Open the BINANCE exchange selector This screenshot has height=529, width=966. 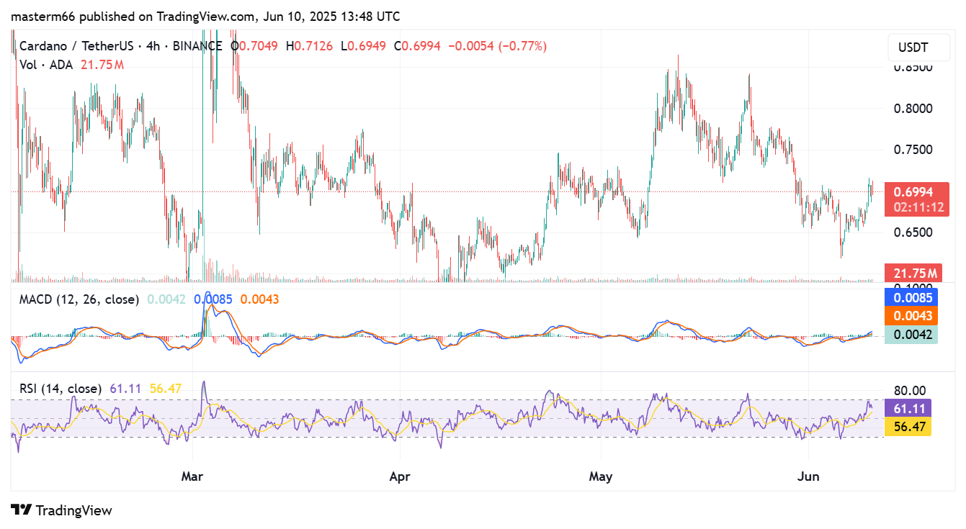tap(197, 45)
